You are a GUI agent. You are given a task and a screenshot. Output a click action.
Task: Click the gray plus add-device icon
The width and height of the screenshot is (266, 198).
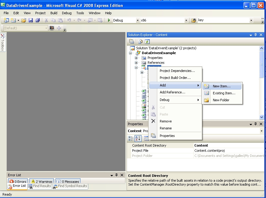click(59, 28)
